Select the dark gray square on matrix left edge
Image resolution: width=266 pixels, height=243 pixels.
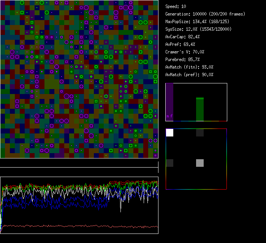(x=169, y=163)
